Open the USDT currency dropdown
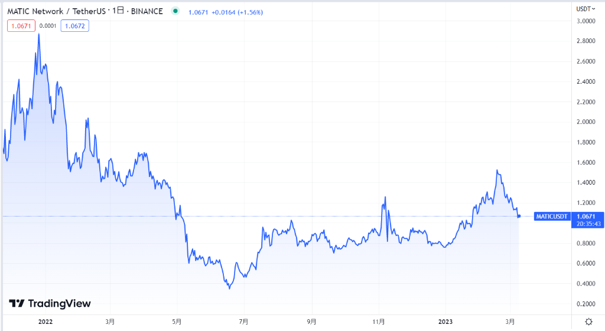Viewport: 605px width, 331px height. click(x=586, y=9)
